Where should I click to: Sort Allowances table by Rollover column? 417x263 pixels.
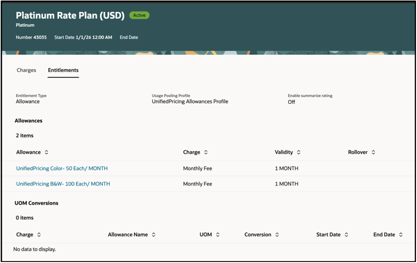click(x=373, y=152)
